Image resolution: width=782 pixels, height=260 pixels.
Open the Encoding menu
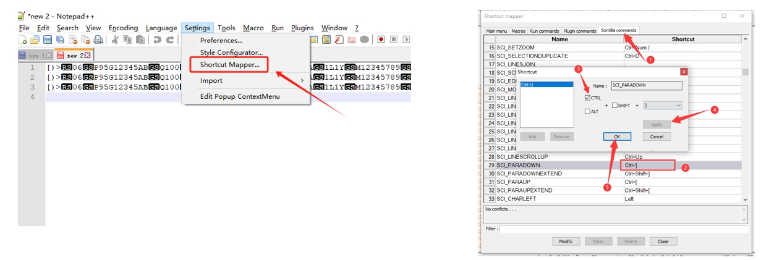[123, 28]
